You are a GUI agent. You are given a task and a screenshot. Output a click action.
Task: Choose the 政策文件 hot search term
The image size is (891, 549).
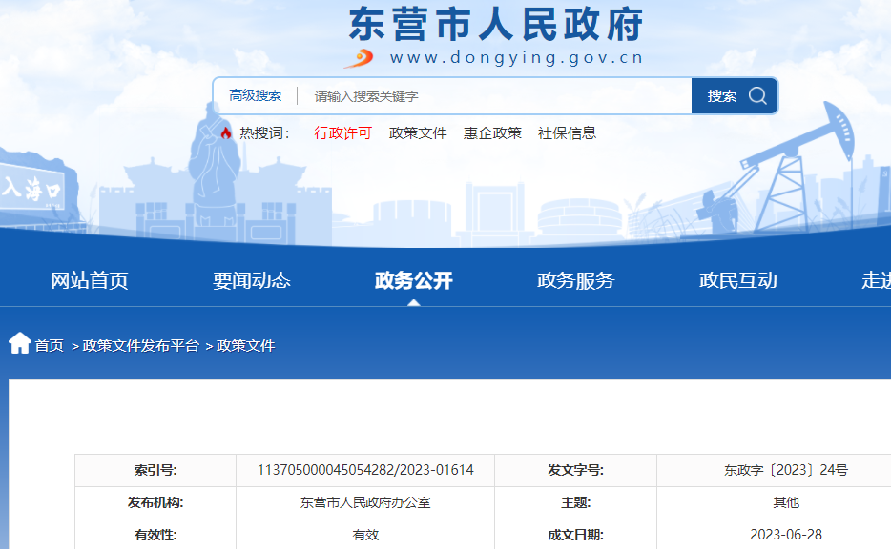point(418,133)
